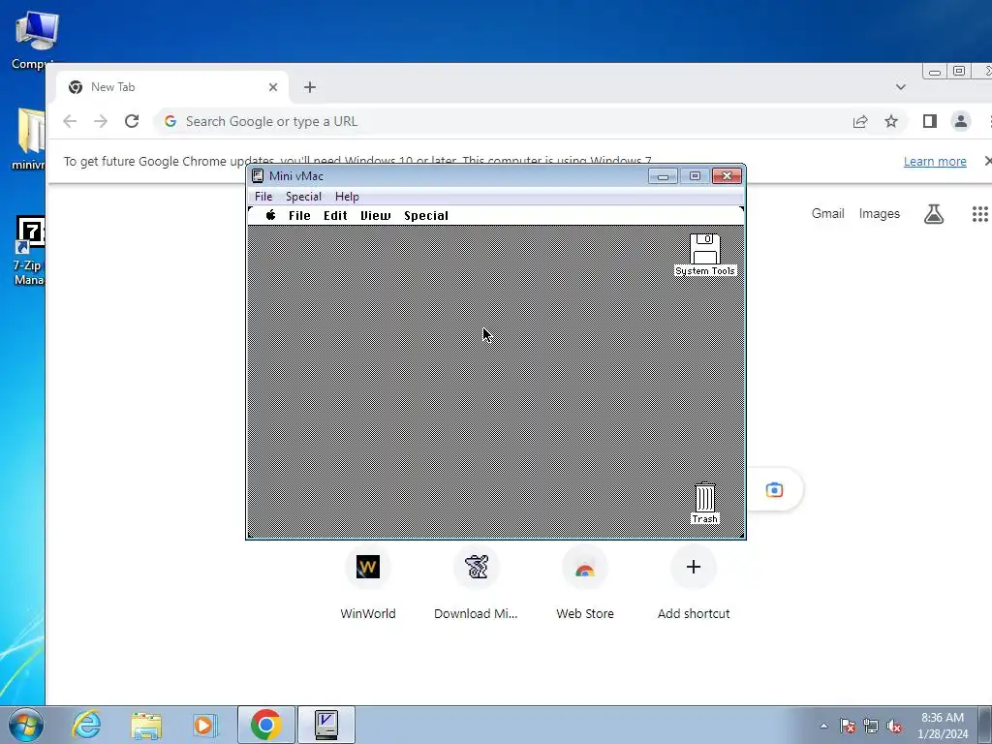The image size is (992, 744).
Task: Open Search Labs flask icon
Action: click(x=933, y=214)
